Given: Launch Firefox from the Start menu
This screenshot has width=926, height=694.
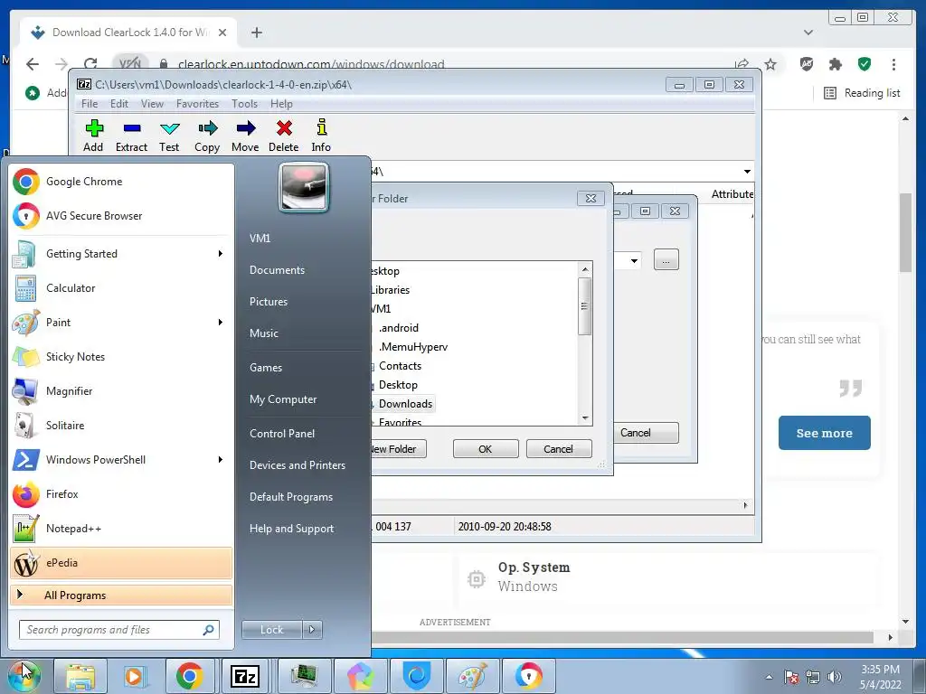Looking at the screenshot, I should click(x=121, y=494).
